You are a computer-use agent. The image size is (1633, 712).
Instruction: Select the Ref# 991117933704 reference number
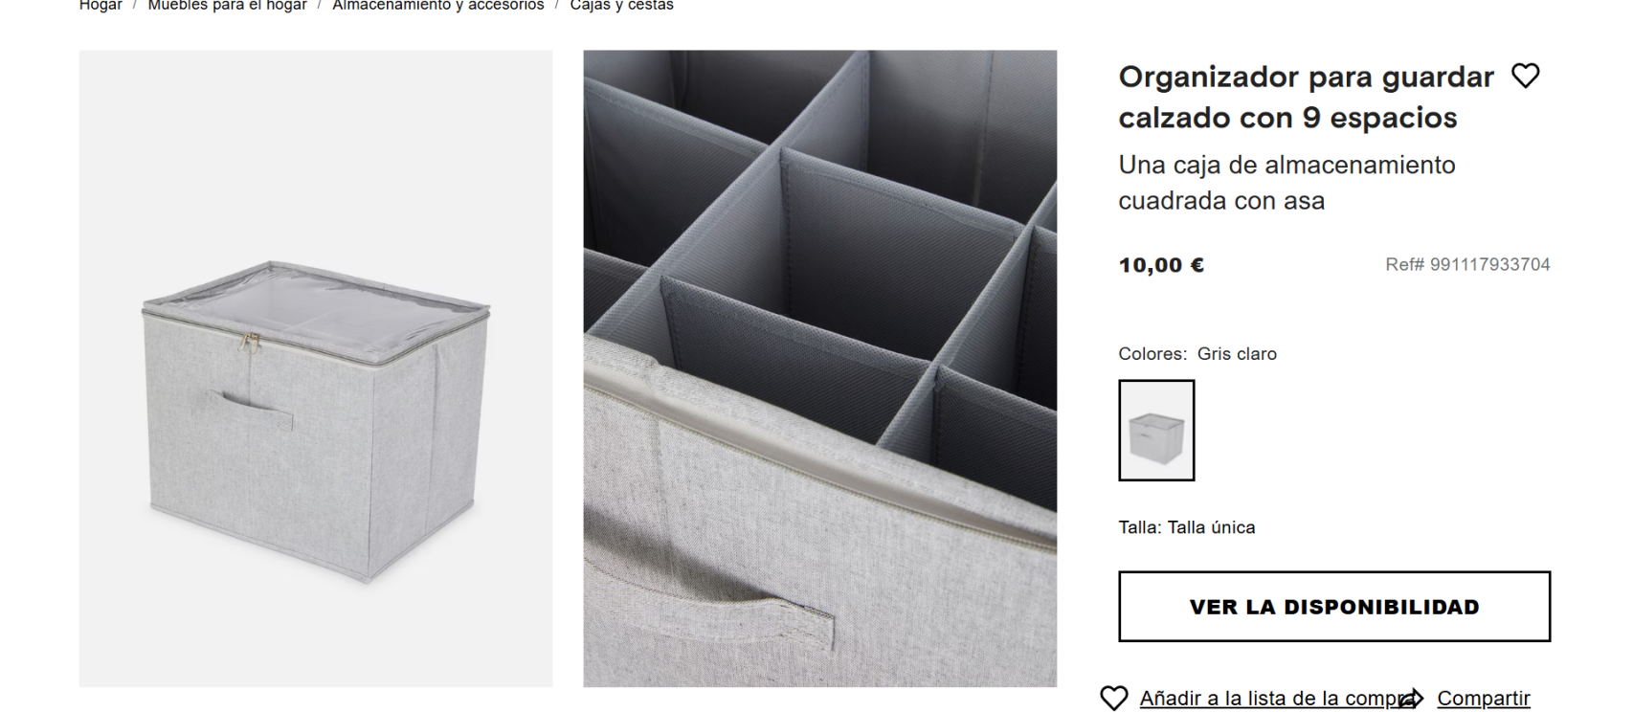pos(1467,264)
